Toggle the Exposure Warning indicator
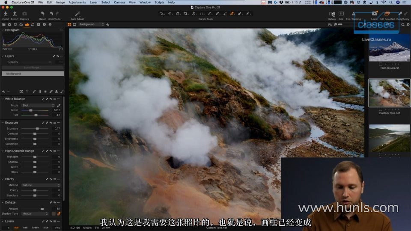The image size is (411, 231). 354,14
